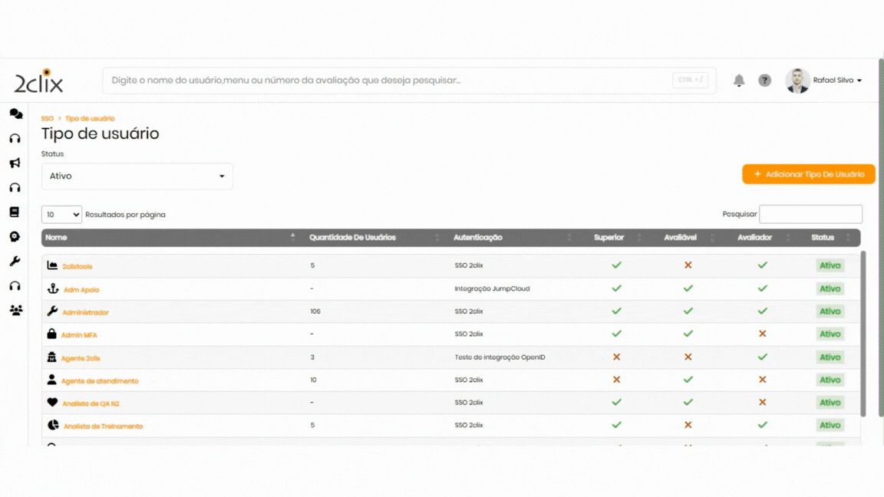
Task: Open the chat bubbles sidebar icon
Action: pos(15,114)
